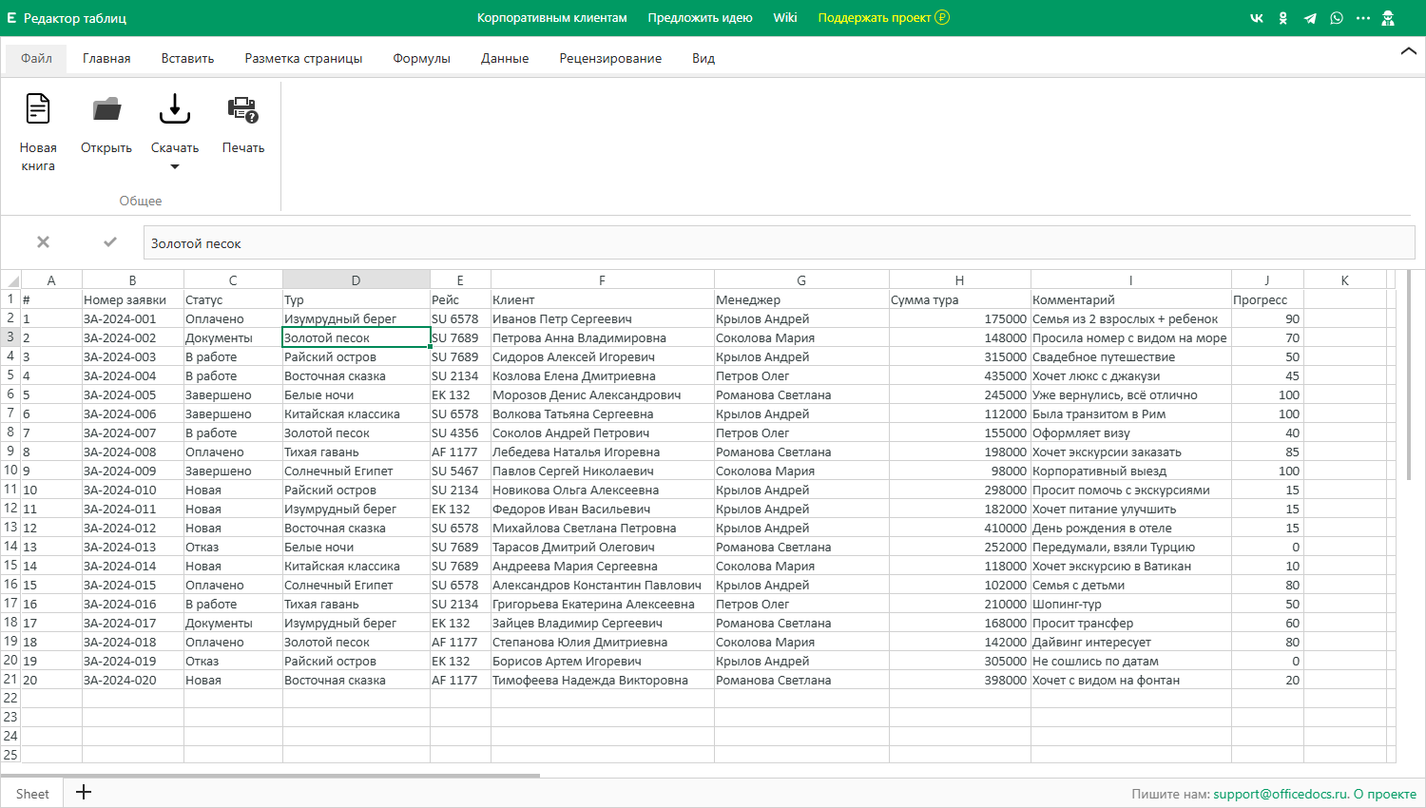Click into the formula bar field
The image size is (1426, 808).
[x=779, y=242]
